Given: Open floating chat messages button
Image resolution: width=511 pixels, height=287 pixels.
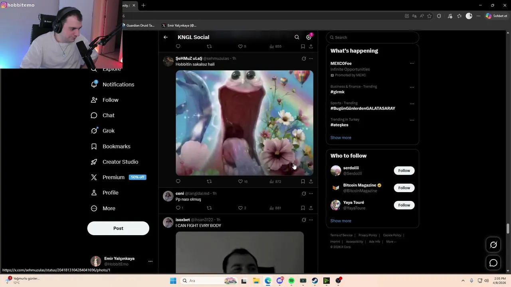Looking at the screenshot, I should tap(493, 263).
